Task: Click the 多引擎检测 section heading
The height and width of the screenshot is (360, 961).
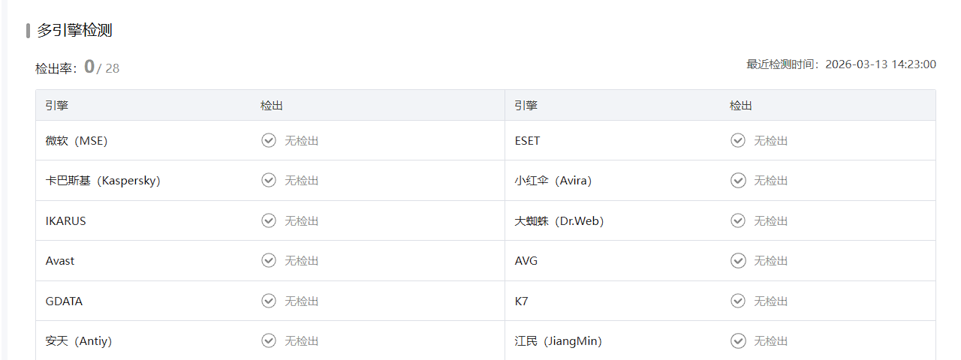Action: click(74, 31)
